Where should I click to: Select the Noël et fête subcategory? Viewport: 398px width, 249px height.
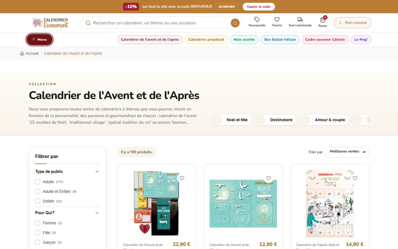[232, 120]
